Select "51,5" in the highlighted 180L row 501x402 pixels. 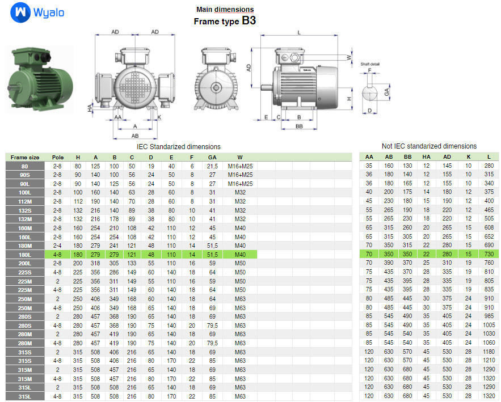tap(212, 255)
